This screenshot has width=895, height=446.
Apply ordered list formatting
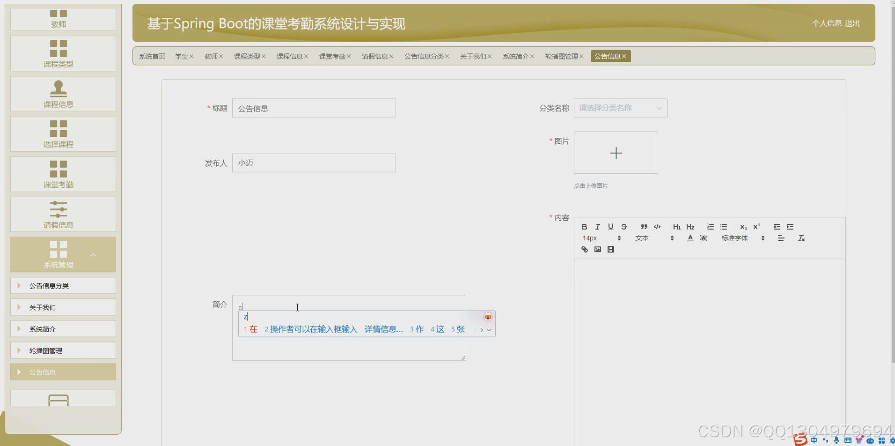pyautogui.click(x=710, y=227)
